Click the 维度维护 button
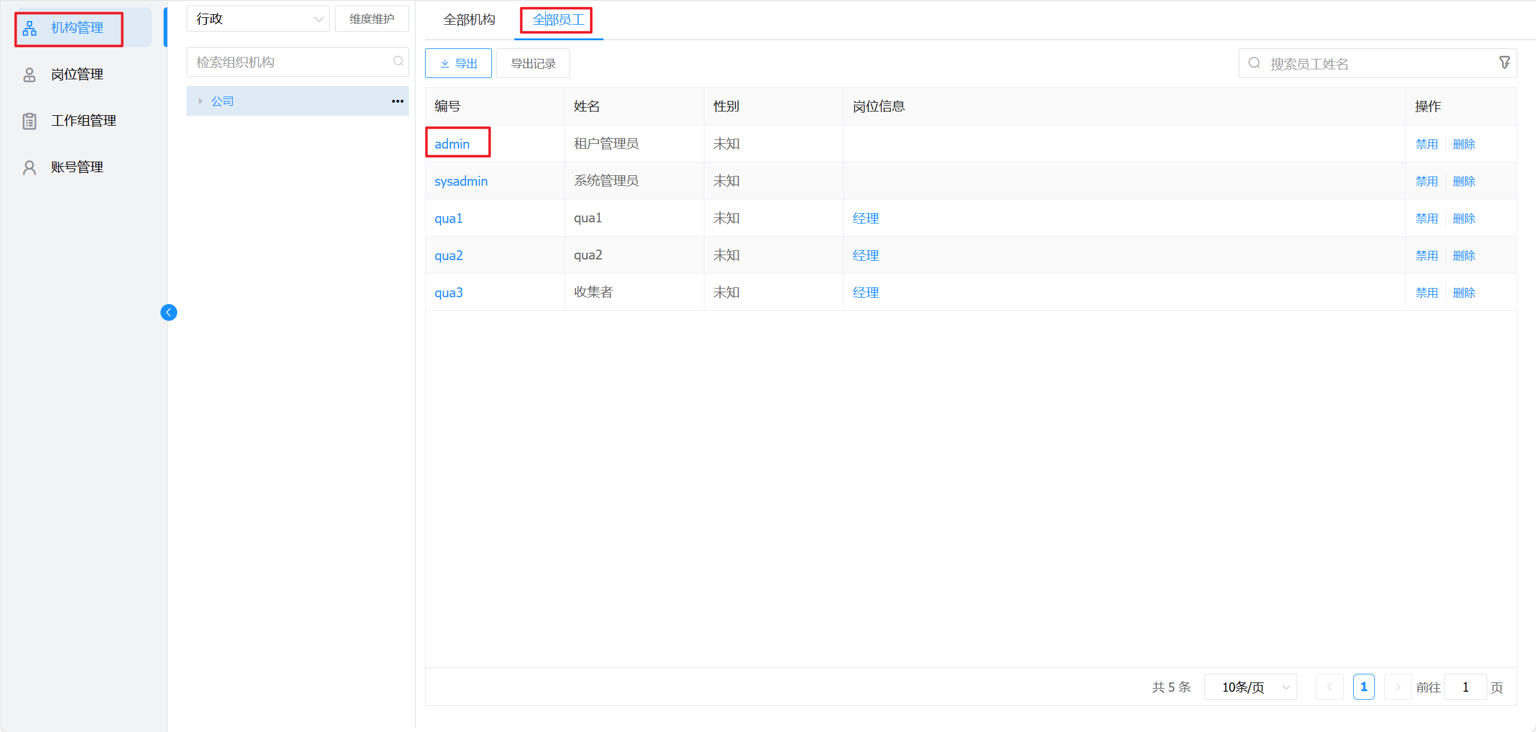This screenshot has height=732, width=1536. click(372, 19)
